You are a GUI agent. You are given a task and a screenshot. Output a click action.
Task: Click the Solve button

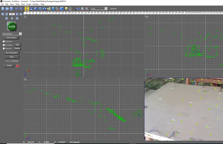[x=12, y=57]
